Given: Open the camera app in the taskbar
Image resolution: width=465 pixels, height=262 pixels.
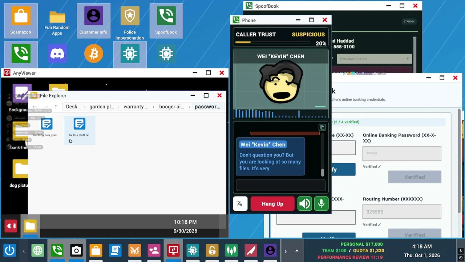Looking at the screenshot, I should pyautogui.click(x=76, y=250).
